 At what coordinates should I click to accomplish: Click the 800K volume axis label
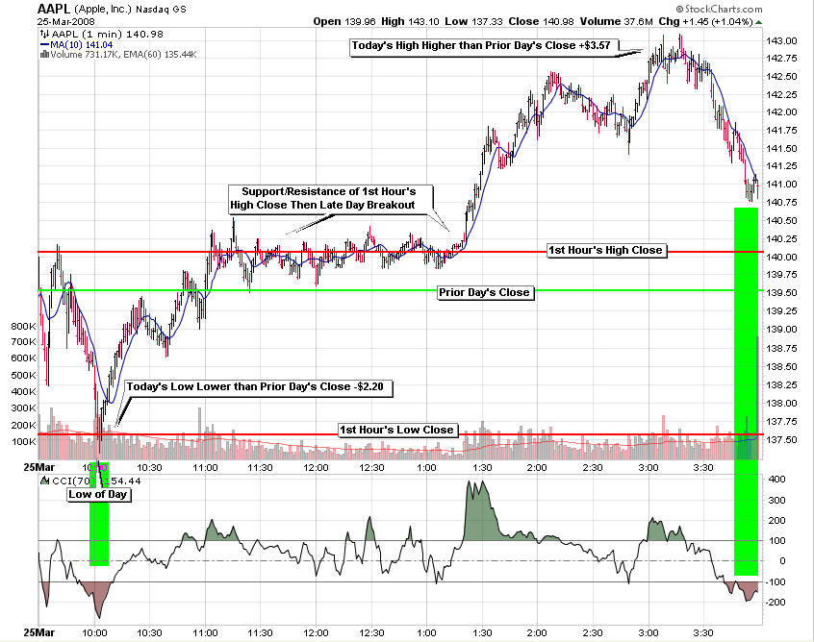23,326
